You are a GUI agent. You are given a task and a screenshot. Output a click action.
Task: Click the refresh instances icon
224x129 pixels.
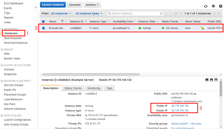coord(206,6)
